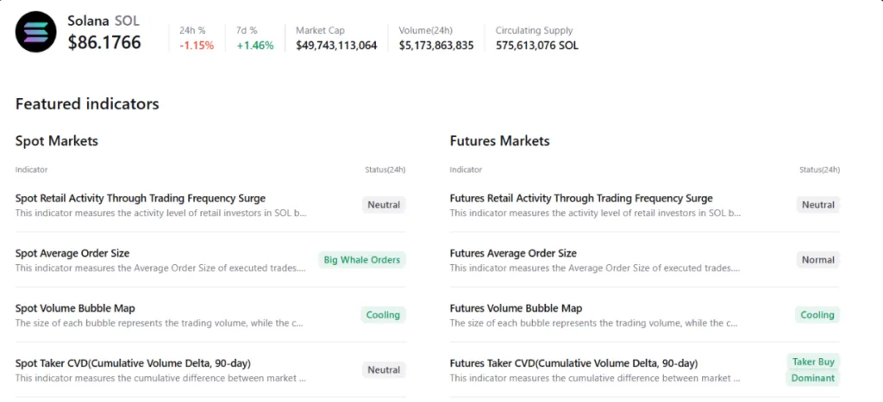
Task: Click the Circulating Supply label
Action: pos(534,30)
